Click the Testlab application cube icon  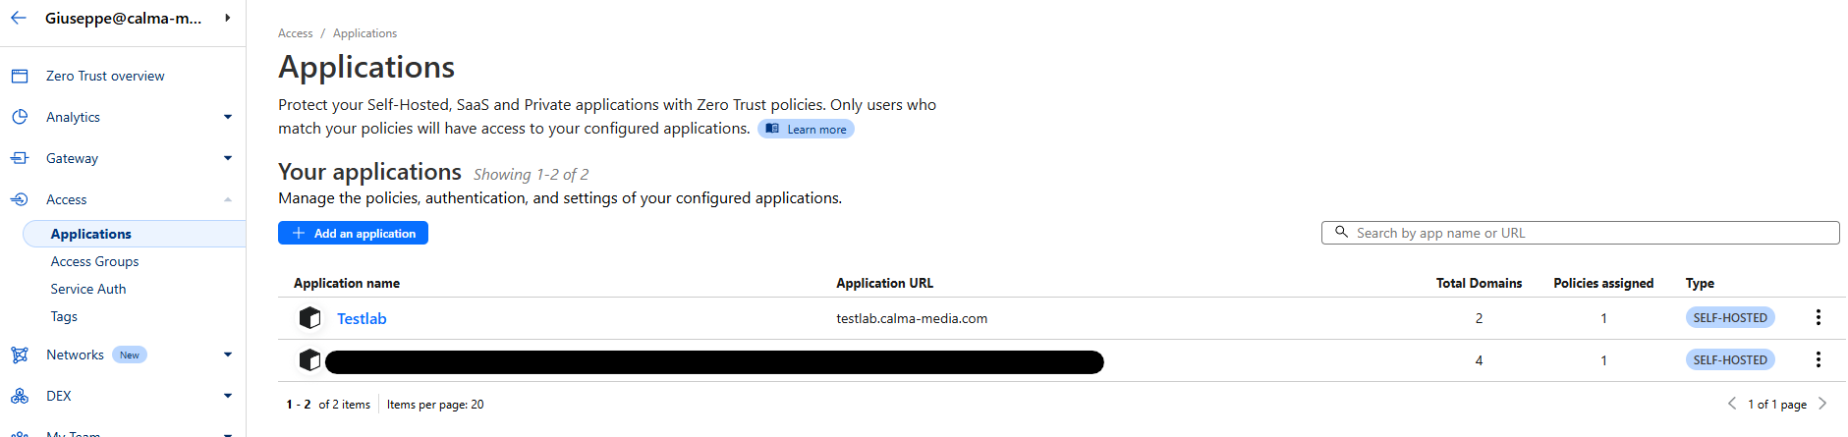(x=309, y=318)
